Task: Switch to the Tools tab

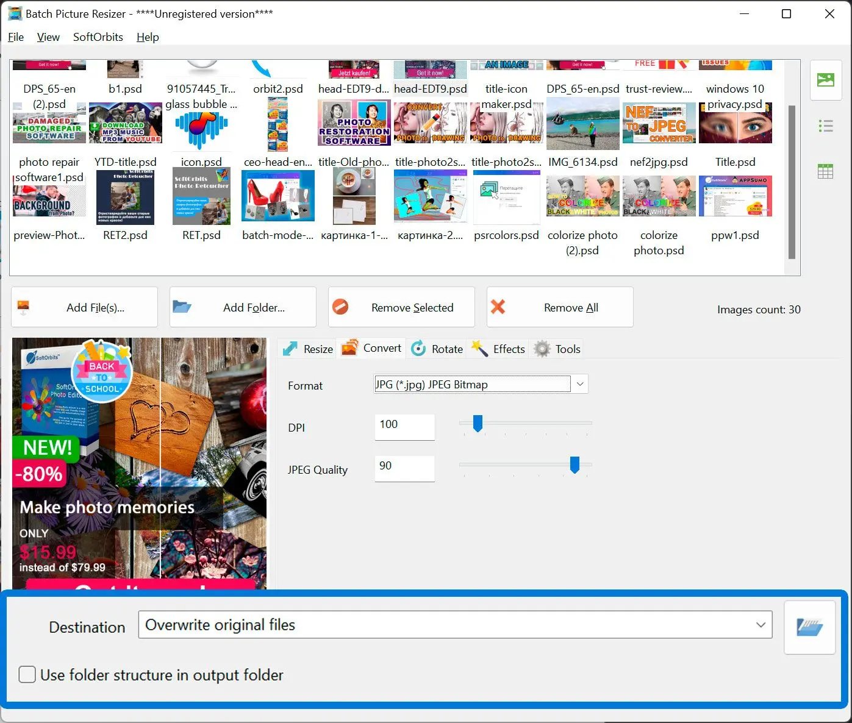Action: [557, 349]
